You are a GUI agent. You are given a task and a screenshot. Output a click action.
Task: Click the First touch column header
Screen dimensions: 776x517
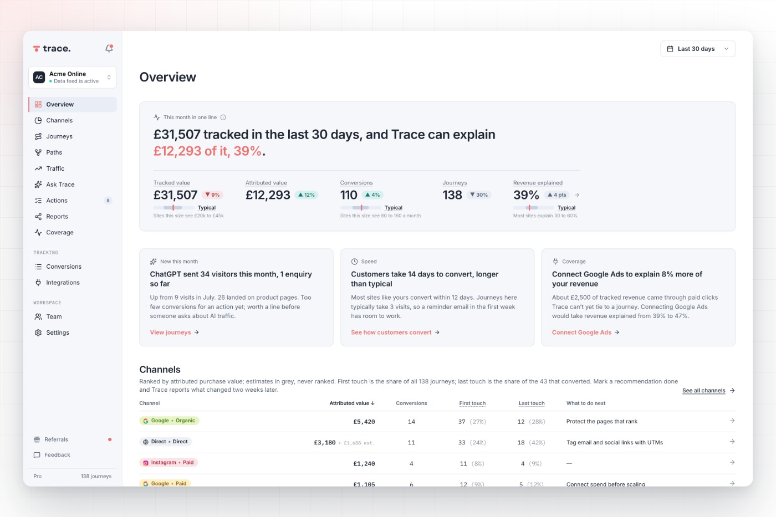pos(472,403)
